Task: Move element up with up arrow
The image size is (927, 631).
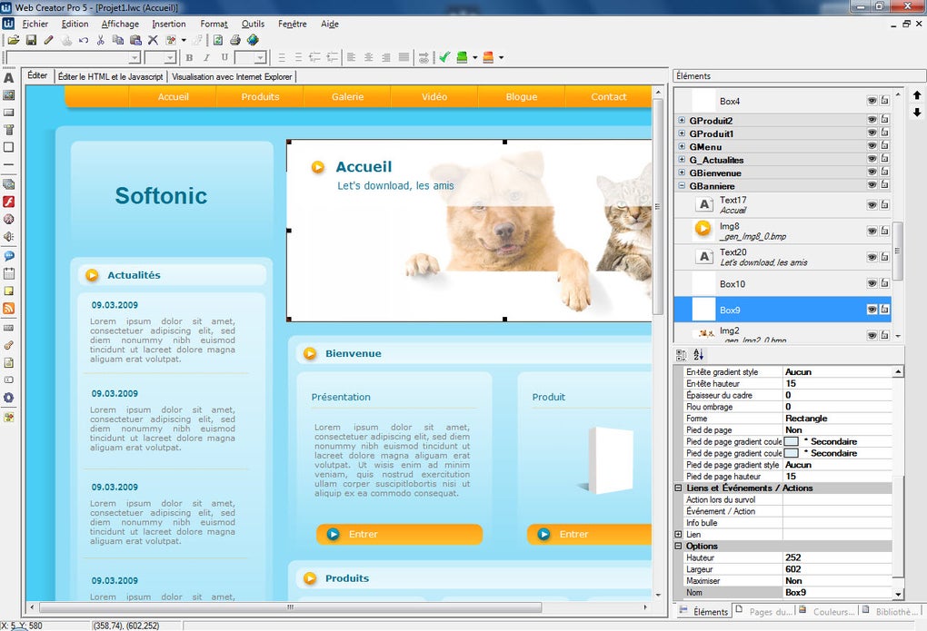Action: (917, 95)
